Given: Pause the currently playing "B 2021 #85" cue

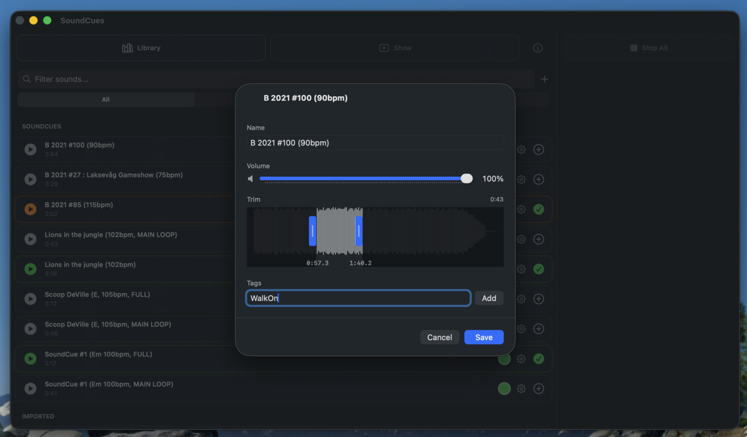Looking at the screenshot, I should coord(30,209).
